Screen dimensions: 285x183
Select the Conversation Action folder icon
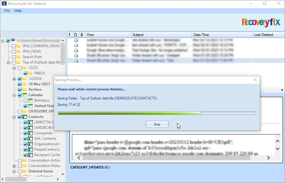25,160
